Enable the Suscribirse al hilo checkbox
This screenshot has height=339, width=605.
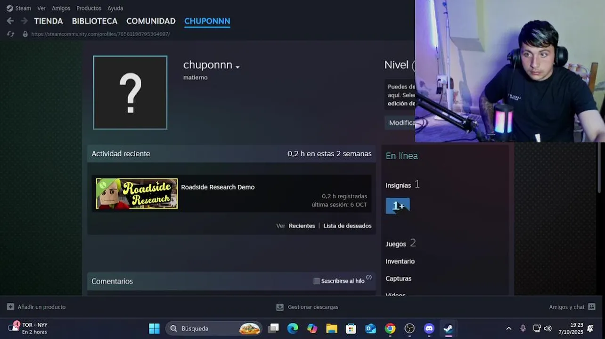click(317, 281)
